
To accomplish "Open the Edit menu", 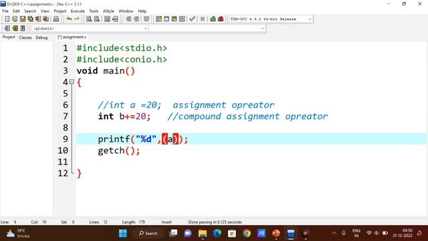I will pos(16,11).
